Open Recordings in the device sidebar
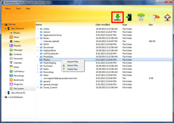Image resolution: width=174 pixels, height=123 pixels. 19,76
